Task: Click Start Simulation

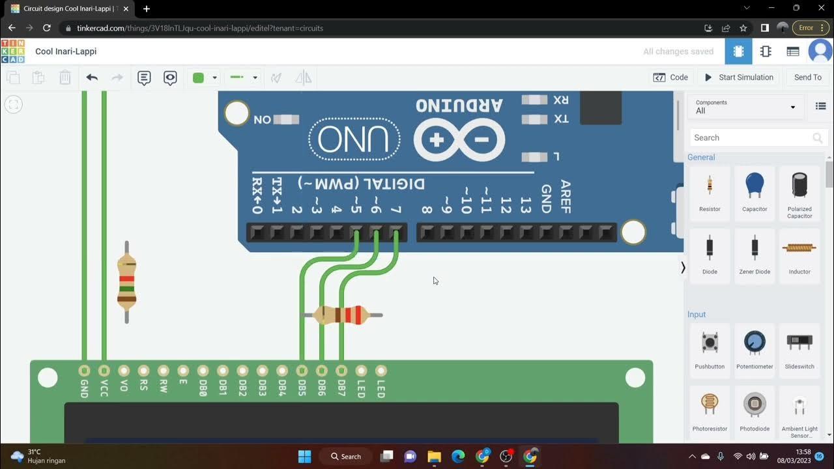Action: click(739, 78)
